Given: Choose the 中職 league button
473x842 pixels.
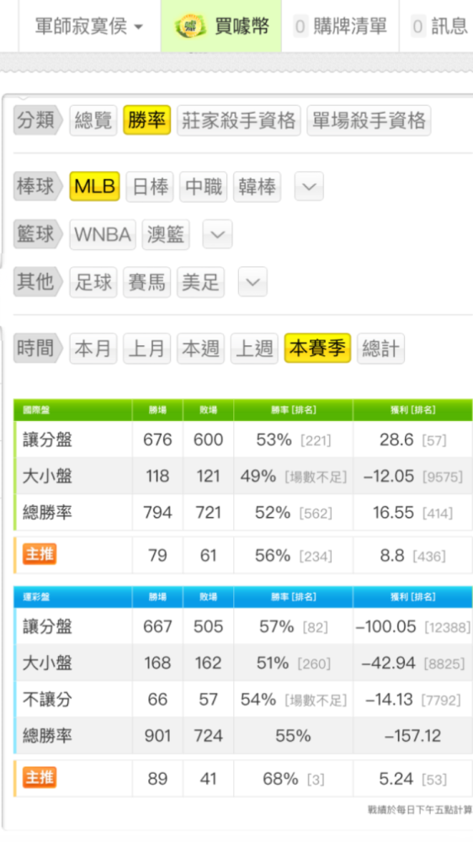Looking at the screenshot, I should point(204,187).
